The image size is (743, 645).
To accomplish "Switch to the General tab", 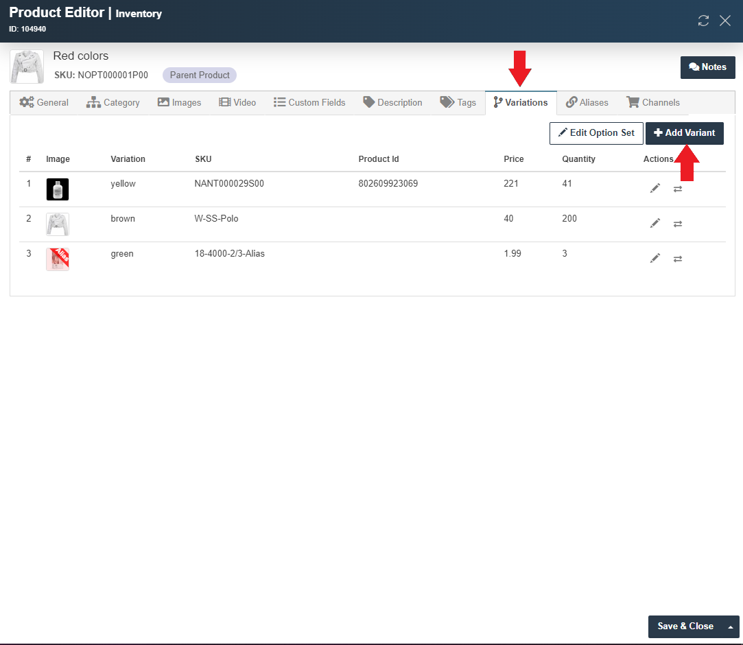I will 44,102.
